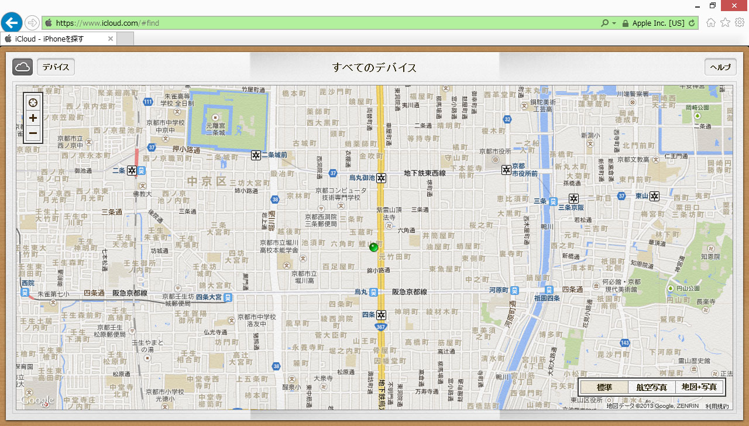Switch map to 地図+写真 hybrid view
Image resolution: width=749 pixels, height=426 pixels.
point(699,387)
